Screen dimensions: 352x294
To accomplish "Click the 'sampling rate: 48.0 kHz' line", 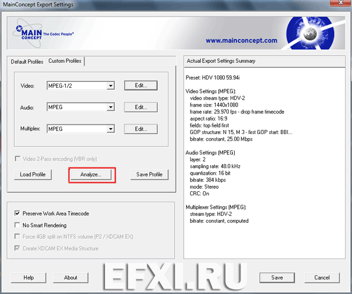I will click(215, 166).
